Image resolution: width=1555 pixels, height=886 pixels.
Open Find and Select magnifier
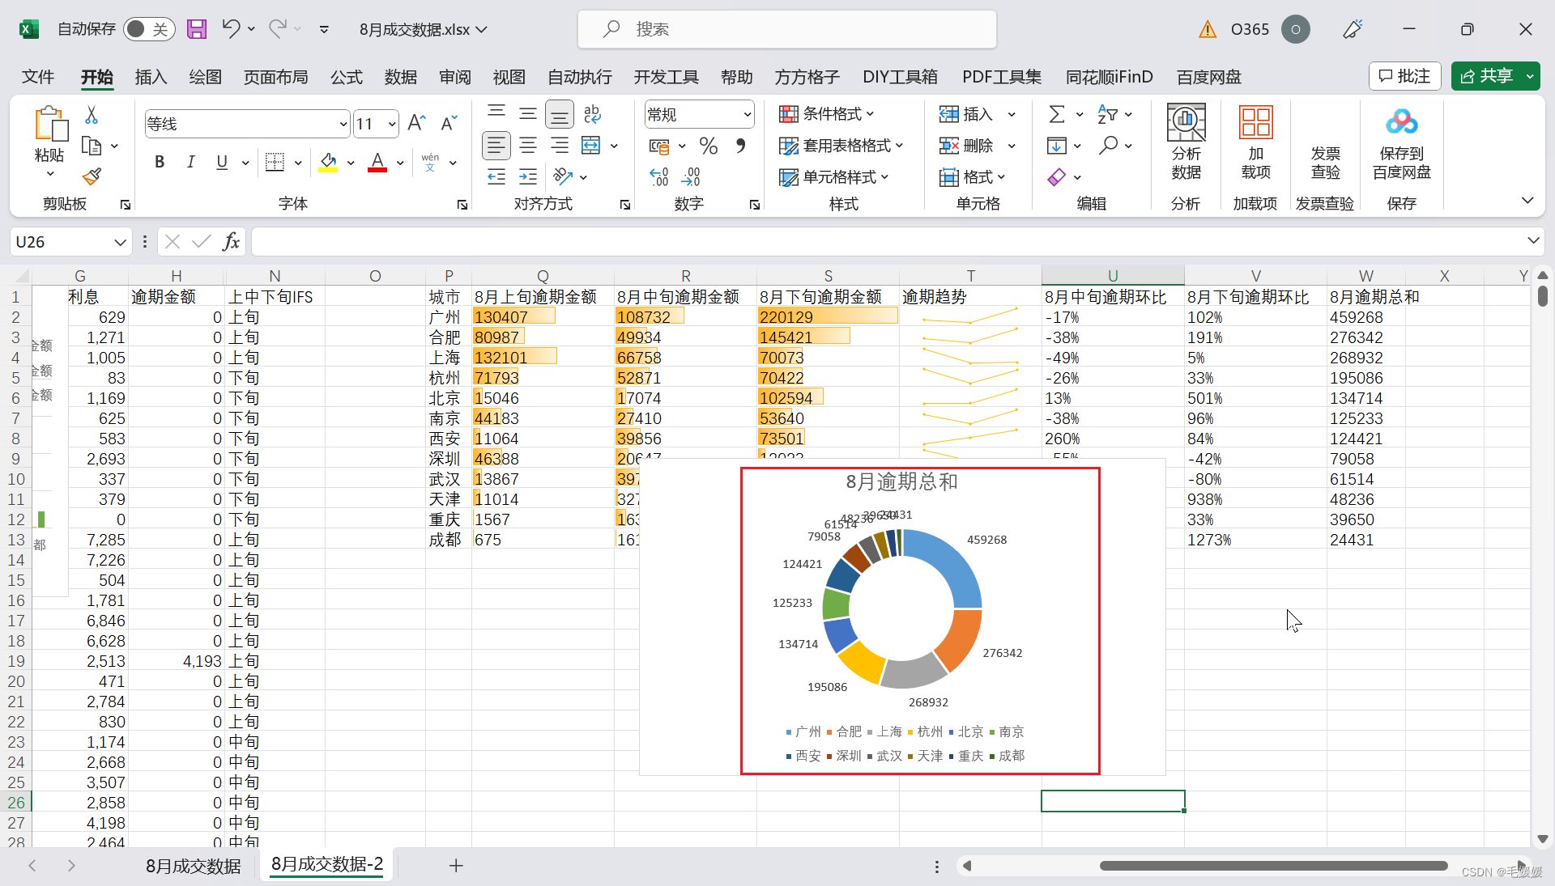(1108, 146)
